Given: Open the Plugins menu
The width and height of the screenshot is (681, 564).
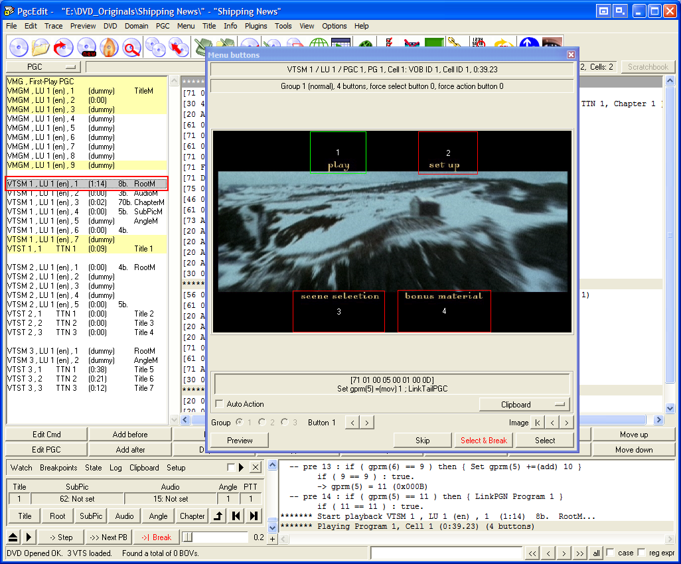Looking at the screenshot, I should point(256,26).
